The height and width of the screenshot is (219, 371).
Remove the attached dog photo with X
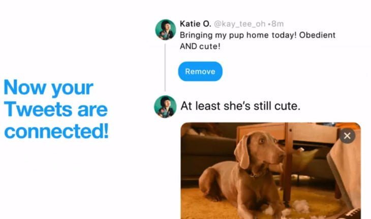(347, 136)
